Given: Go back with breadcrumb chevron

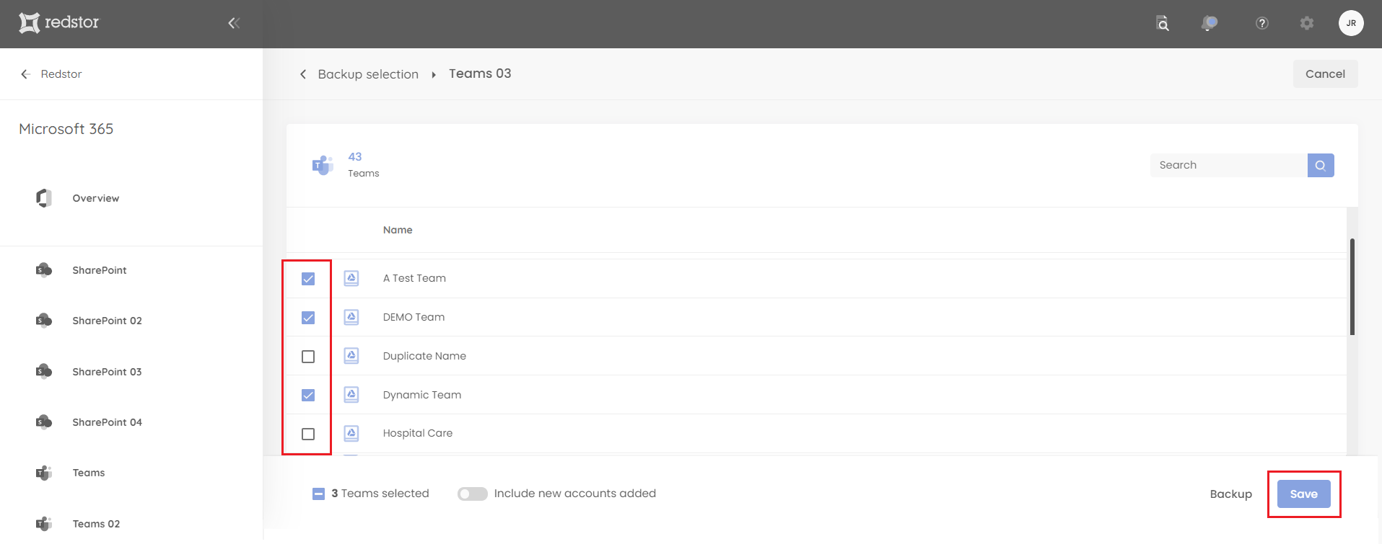Looking at the screenshot, I should (x=303, y=74).
